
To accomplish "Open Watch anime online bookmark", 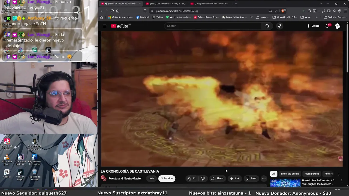I will coord(178,17).
